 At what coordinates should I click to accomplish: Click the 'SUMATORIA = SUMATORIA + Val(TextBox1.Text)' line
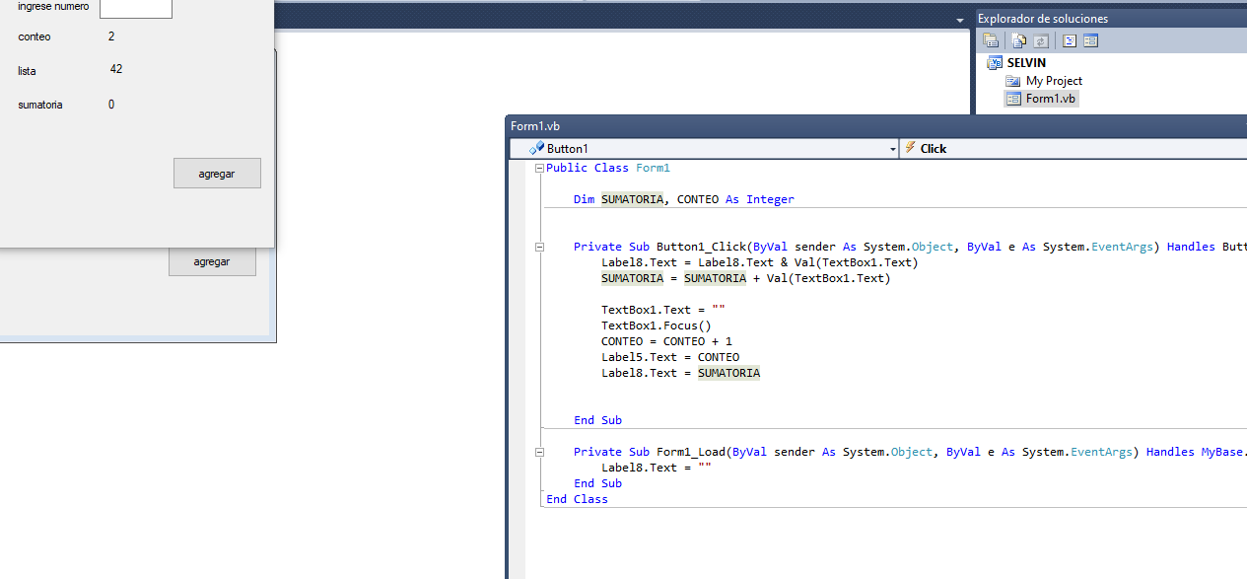[x=746, y=278]
